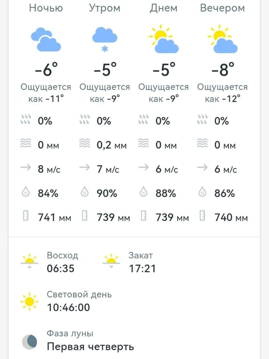Screen dimensions: 269x359
Task: Click the precipitation icon next to 0,2 мм
Action: [85, 143]
